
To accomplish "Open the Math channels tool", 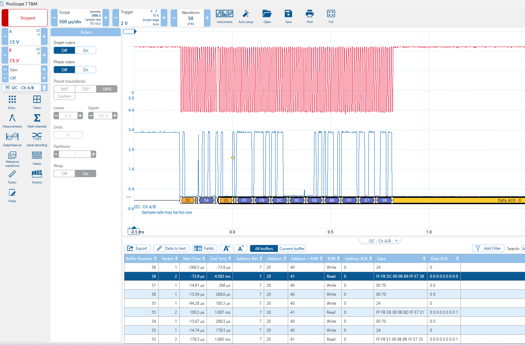I will pos(37,121).
